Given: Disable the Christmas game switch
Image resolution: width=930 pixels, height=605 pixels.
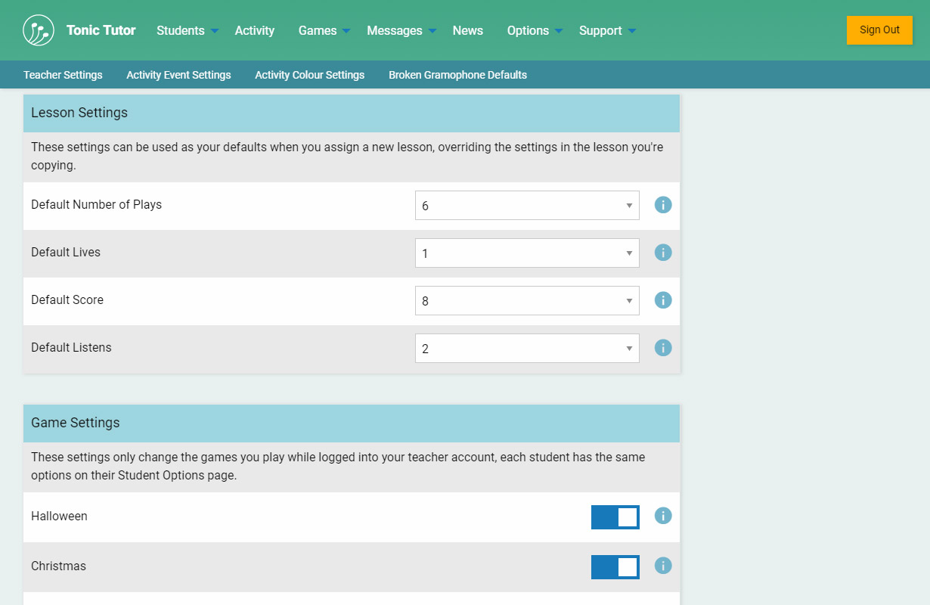Looking at the screenshot, I should pos(615,567).
